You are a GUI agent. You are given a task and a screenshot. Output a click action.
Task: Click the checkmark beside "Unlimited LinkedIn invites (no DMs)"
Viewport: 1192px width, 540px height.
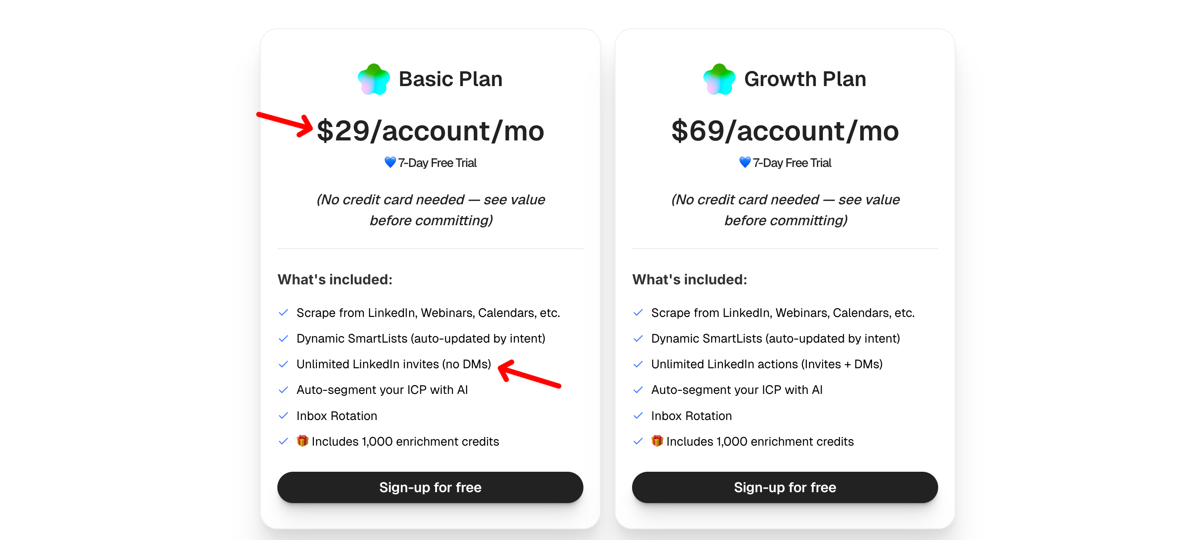coord(284,364)
